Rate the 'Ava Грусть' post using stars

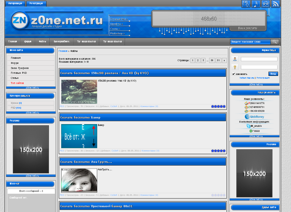pyautogui.click(x=218, y=195)
